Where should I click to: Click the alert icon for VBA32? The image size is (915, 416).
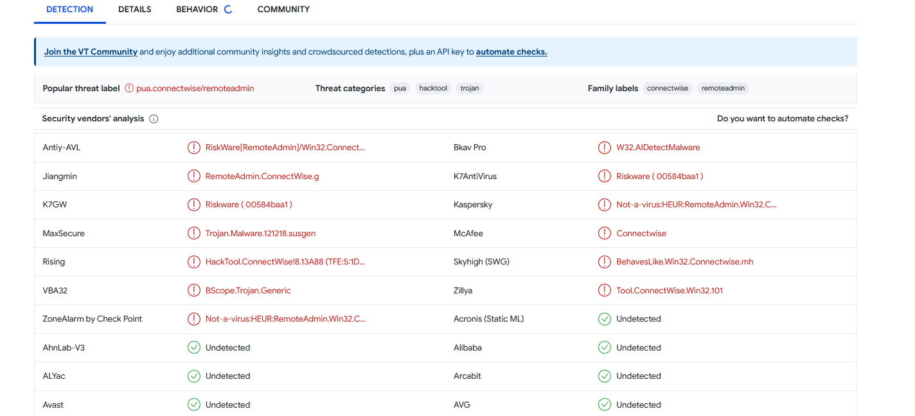point(193,291)
